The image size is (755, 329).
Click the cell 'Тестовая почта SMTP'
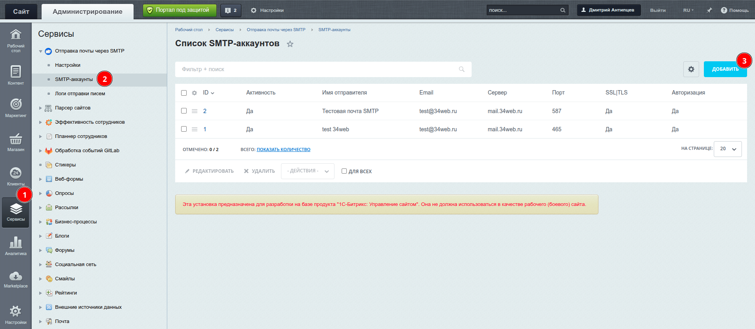[x=350, y=111]
